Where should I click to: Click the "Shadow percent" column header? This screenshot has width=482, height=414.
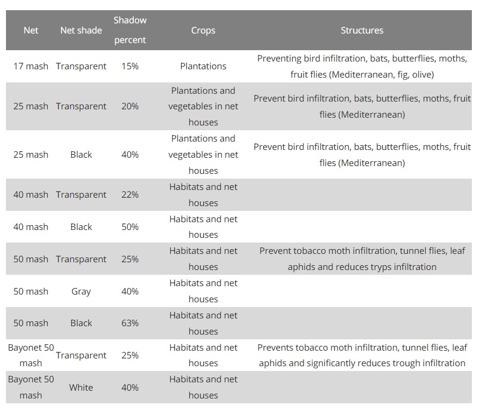130,30
